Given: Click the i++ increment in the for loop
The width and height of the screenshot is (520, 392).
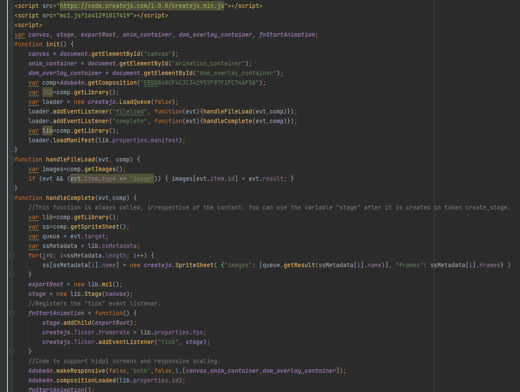Looking at the screenshot, I should click(x=138, y=256).
